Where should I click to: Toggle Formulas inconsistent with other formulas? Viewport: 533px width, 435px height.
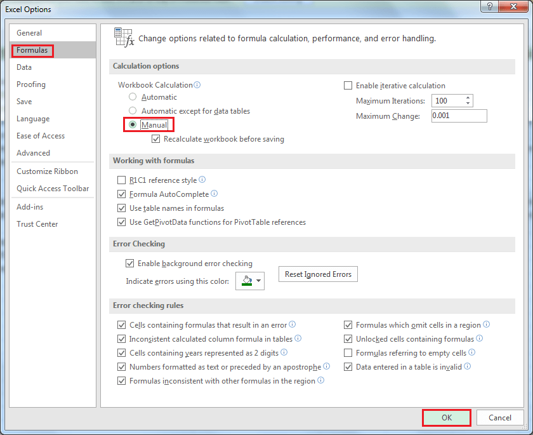(x=121, y=380)
